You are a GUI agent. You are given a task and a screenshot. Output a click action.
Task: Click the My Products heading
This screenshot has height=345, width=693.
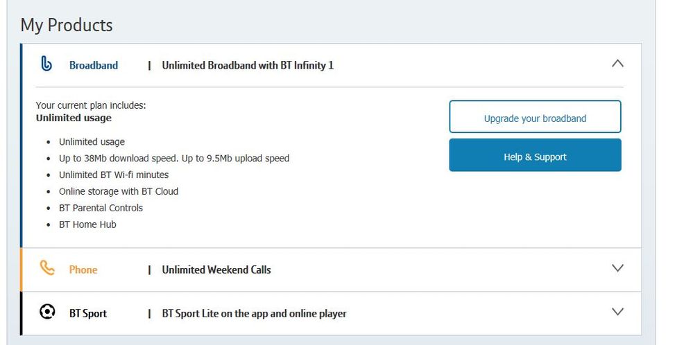(67, 25)
